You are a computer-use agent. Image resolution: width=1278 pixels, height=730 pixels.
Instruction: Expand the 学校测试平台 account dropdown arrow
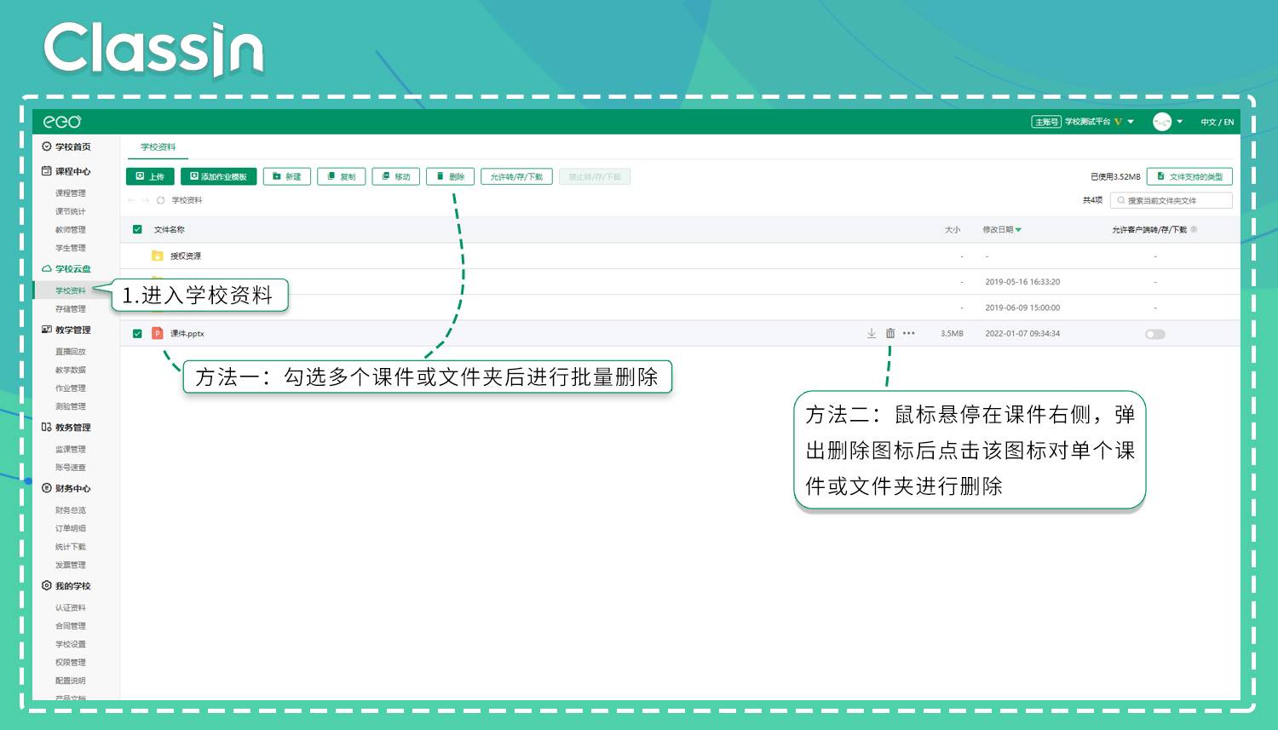[x=1131, y=122]
